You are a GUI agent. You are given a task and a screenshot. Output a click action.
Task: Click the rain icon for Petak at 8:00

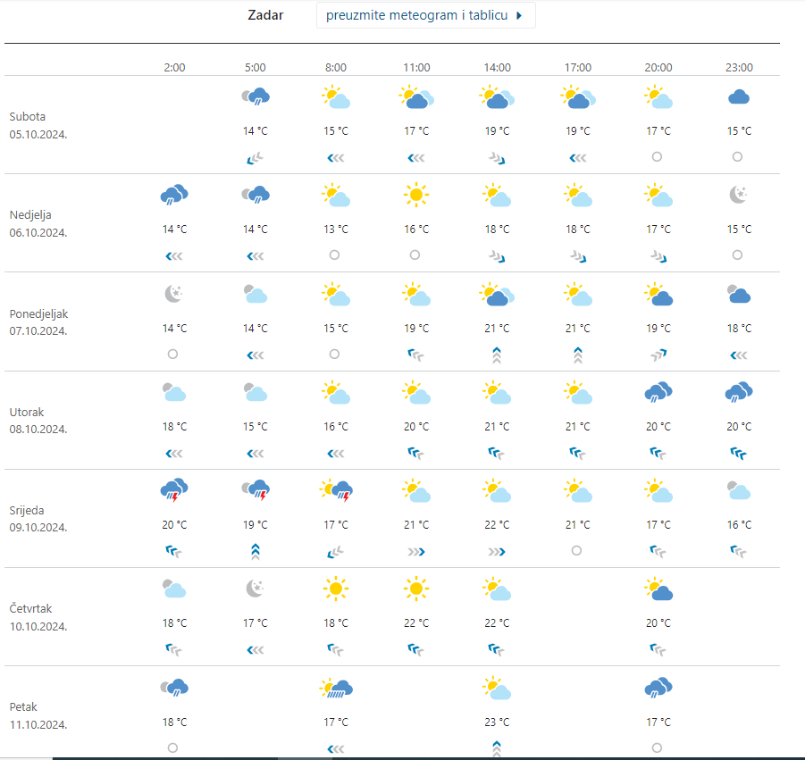tap(336, 688)
